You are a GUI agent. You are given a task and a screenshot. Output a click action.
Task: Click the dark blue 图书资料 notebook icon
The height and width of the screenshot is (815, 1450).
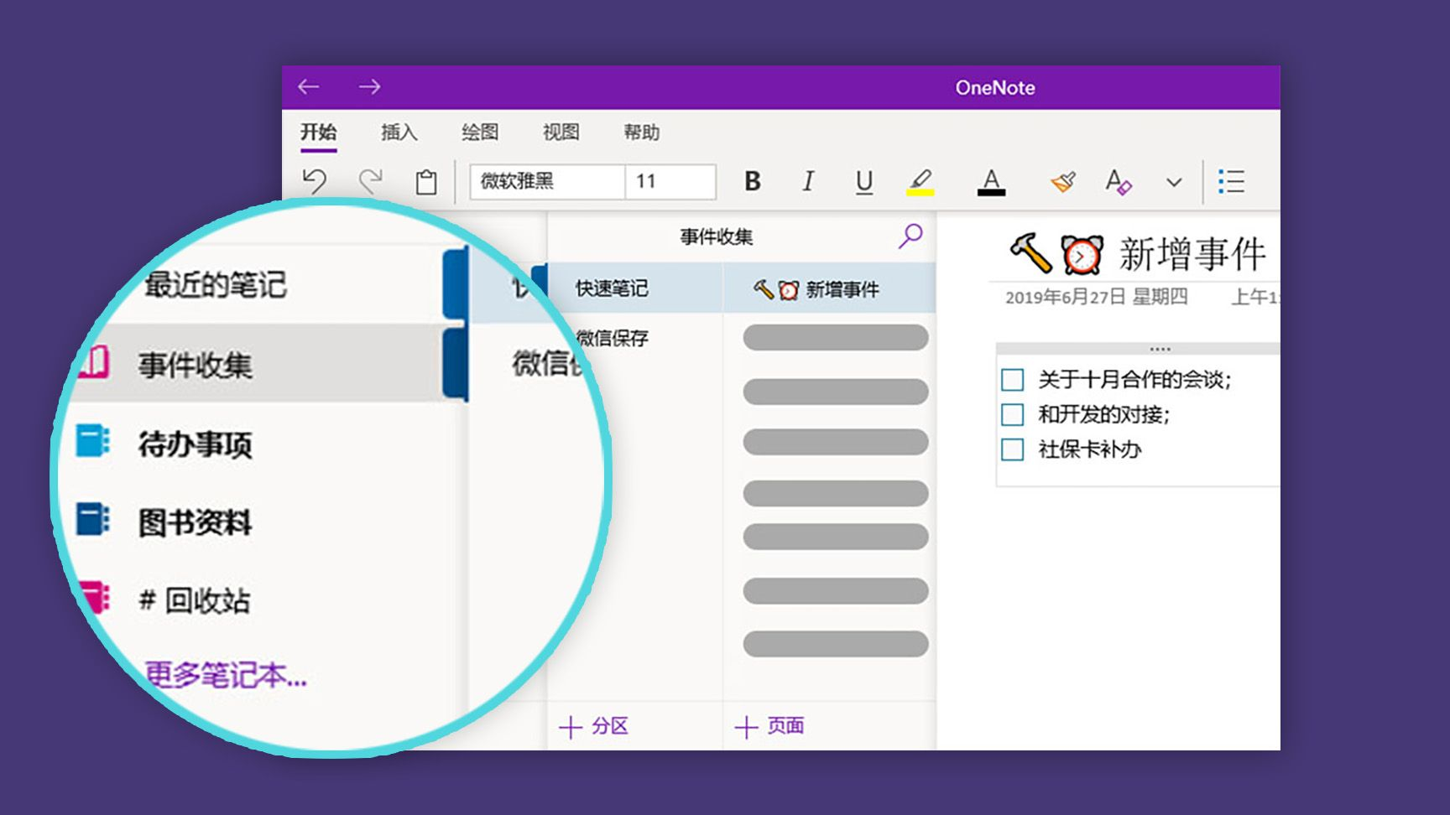(x=92, y=519)
